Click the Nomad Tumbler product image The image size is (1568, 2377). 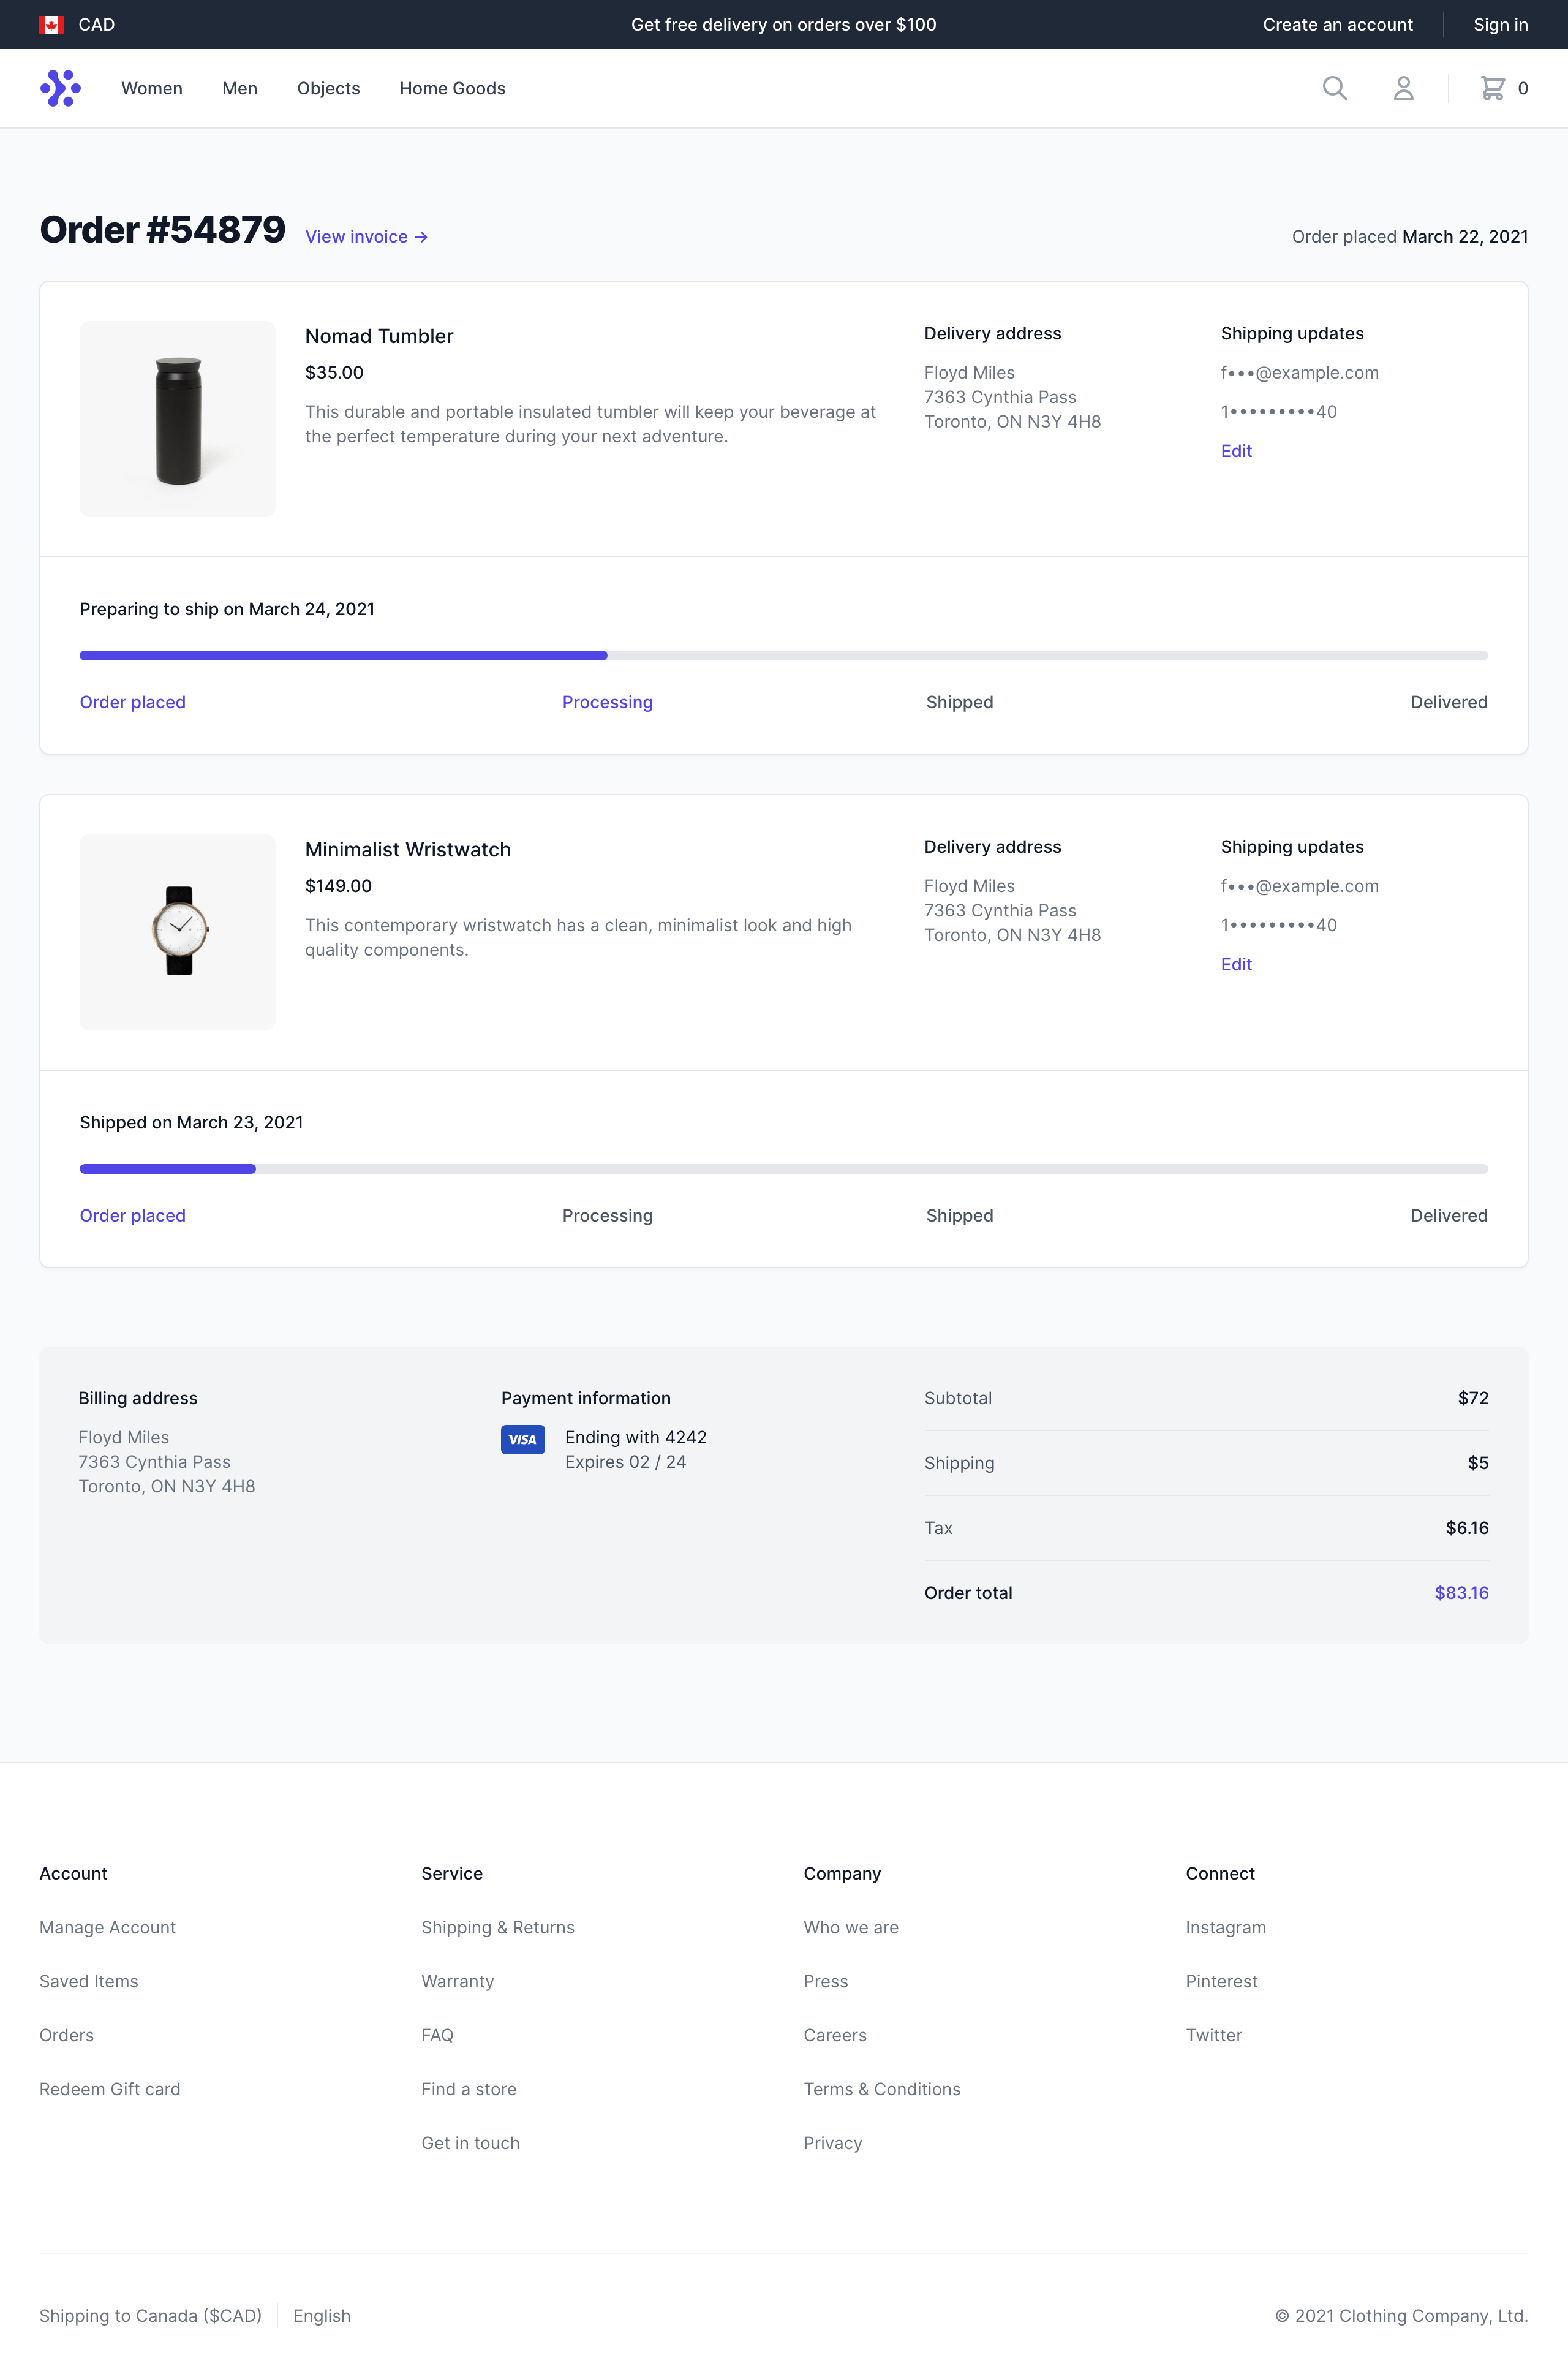pos(178,419)
